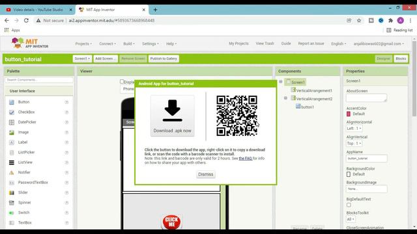Open the Screen1 screen selector dropdown
Screen dimensions: 417x234
pos(82,58)
